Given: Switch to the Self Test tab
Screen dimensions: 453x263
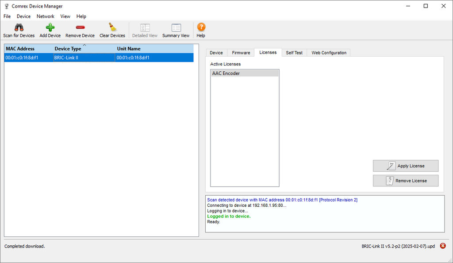Looking at the screenshot, I should click(294, 53).
